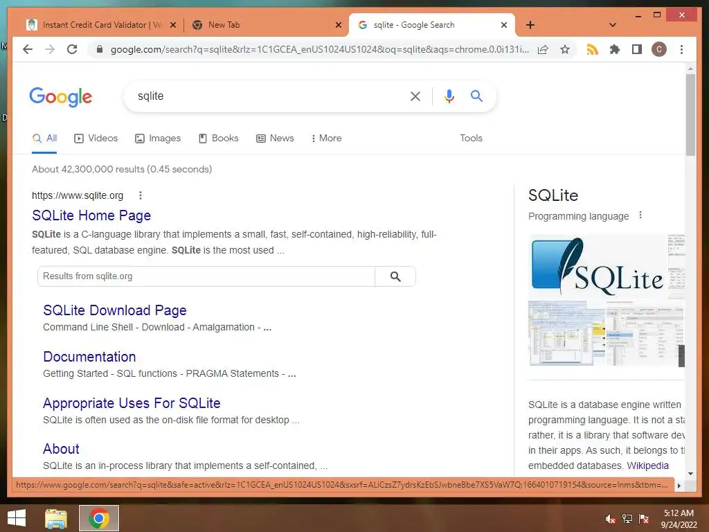This screenshot has height=532, width=709.
Task: Expand the tab search chevron
Action: [612, 25]
